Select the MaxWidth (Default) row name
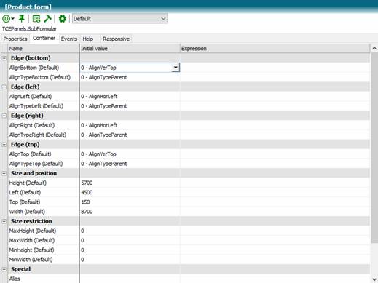Viewport: 378px width, 283px height. tap(32, 241)
